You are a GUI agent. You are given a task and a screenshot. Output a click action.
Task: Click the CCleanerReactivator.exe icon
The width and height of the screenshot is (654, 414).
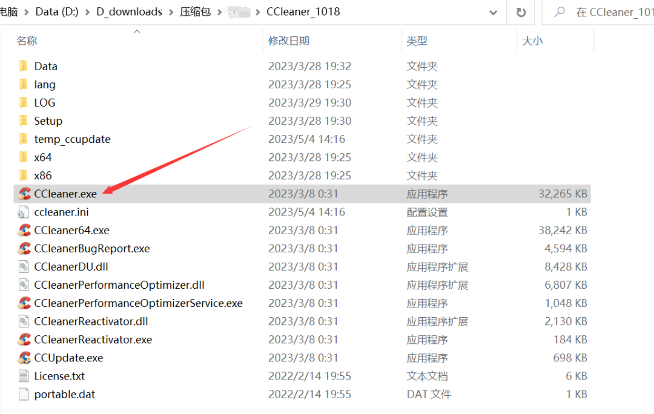(x=24, y=340)
